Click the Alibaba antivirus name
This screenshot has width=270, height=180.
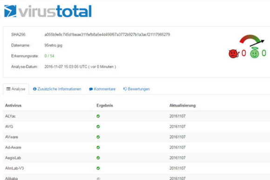click(11, 178)
